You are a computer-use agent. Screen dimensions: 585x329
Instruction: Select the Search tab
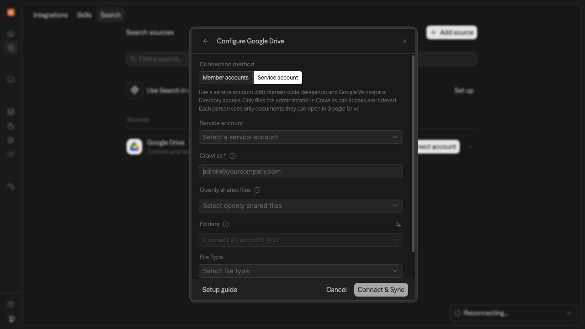point(111,15)
